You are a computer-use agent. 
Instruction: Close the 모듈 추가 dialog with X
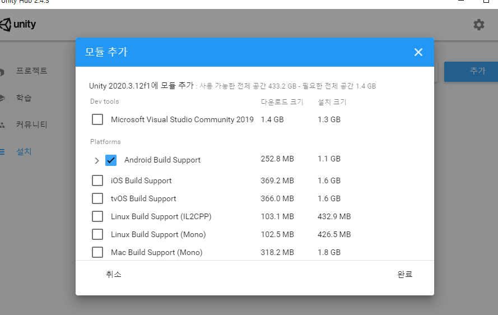point(418,52)
